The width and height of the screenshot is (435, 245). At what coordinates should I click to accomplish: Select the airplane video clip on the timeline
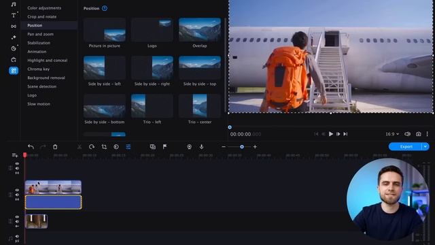click(53, 187)
